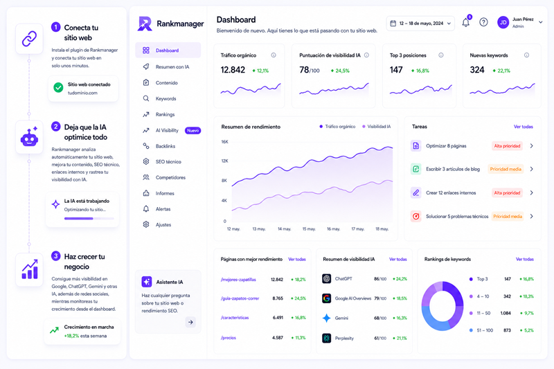
Task: Click the Crear 12 enlaces internos link icon
Action: (x=416, y=192)
